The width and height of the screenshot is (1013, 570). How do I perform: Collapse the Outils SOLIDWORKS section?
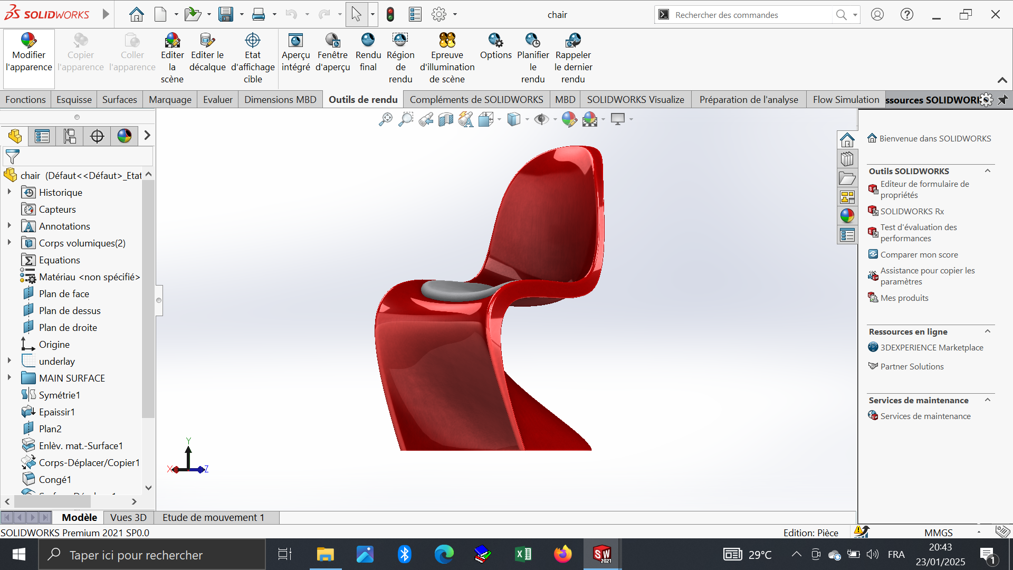[x=987, y=171]
